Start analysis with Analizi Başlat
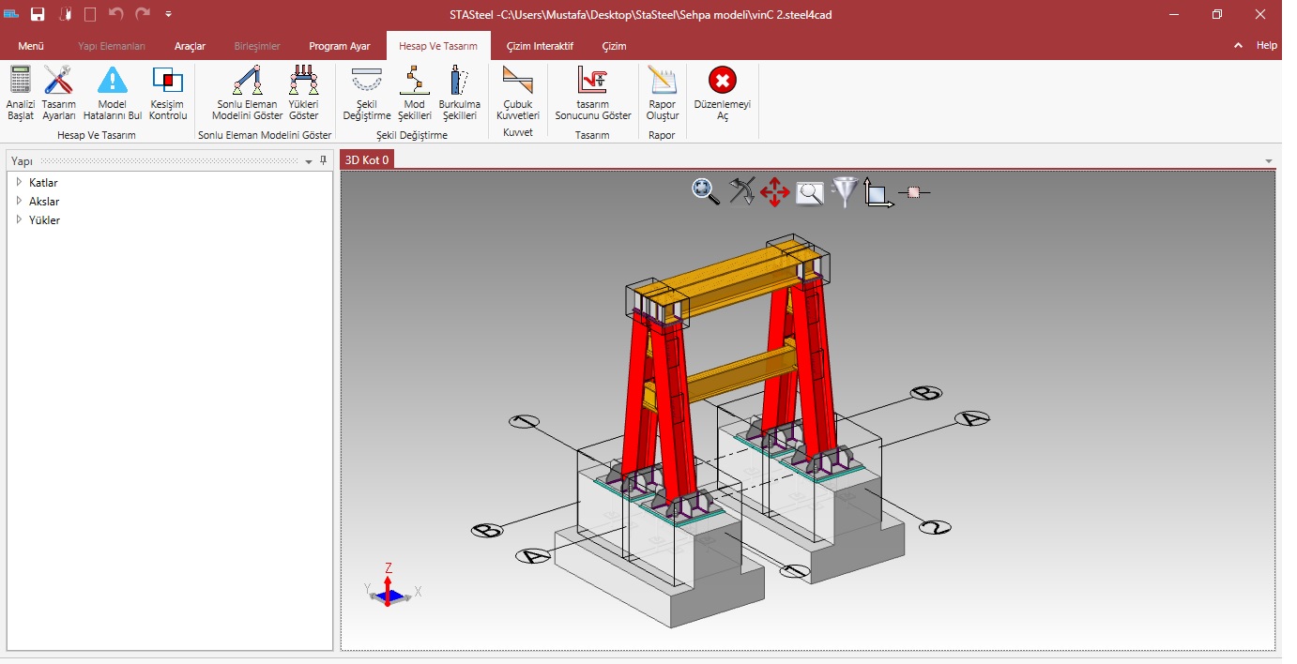 point(20,92)
